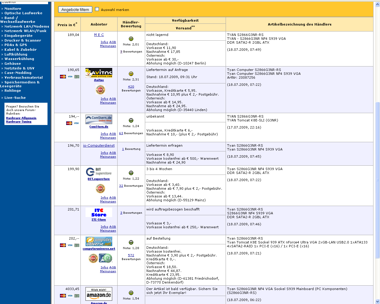Click the rating smiley for Amazon.de

click(x=131, y=293)
